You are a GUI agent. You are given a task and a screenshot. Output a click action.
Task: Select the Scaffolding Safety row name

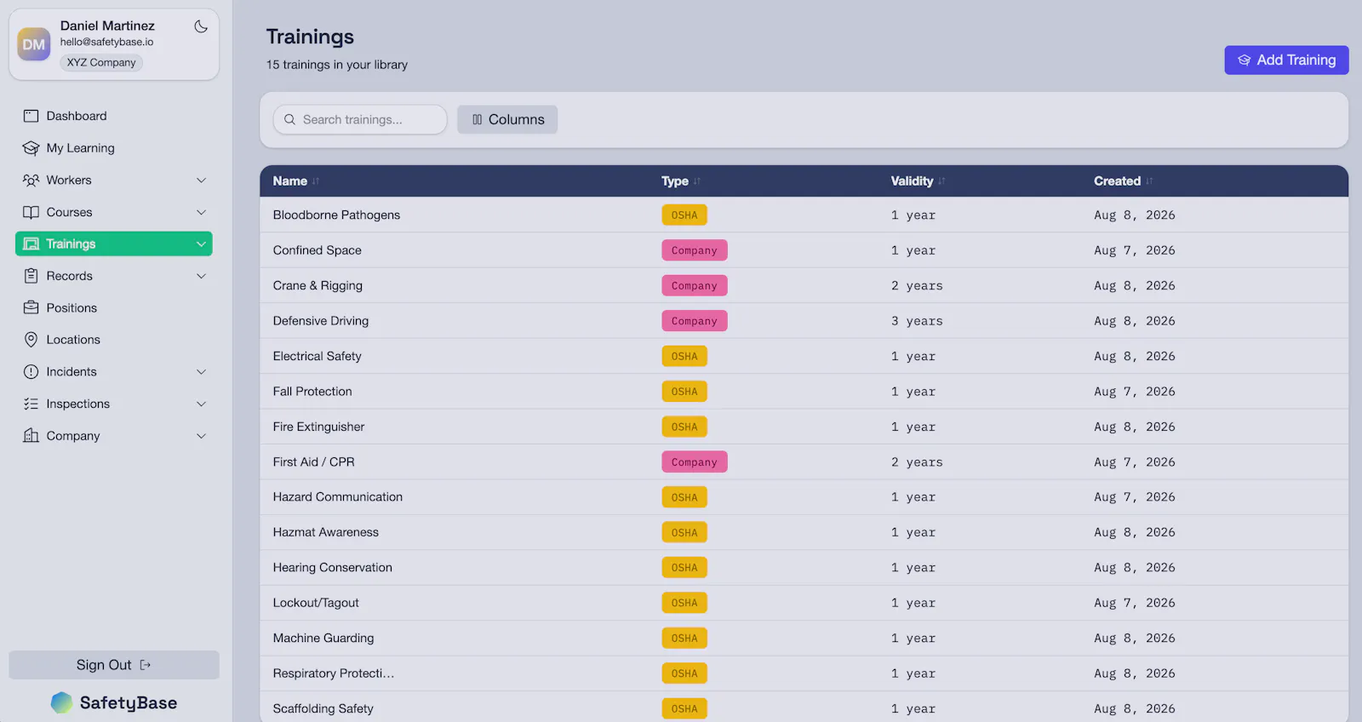(x=323, y=708)
